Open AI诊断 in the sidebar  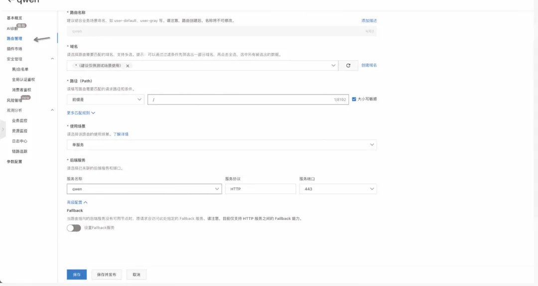[x=12, y=29]
